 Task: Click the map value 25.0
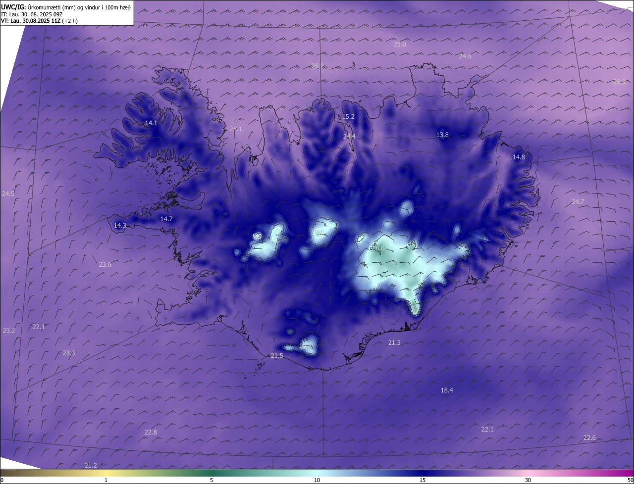coord(400,44)
